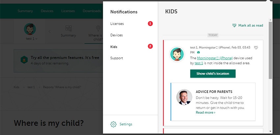Click the location pin icon for Where is my child
The width and height of the screenshot is (280, 135).
[x=98, y=28]
